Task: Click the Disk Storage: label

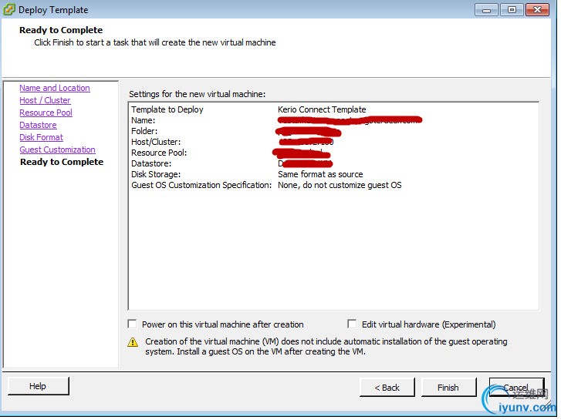Action: (x=156, y=174)
